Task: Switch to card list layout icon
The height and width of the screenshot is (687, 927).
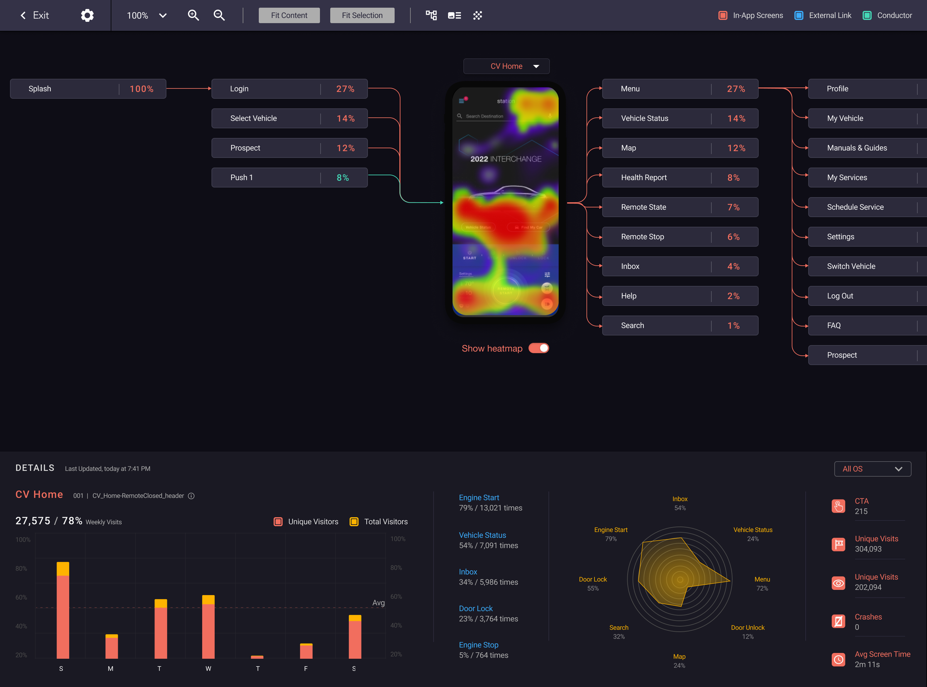Action: (x=454, y=16)
